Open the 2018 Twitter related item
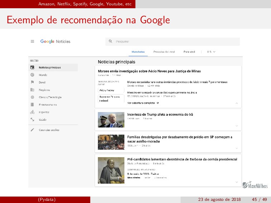The height and width of the screenshot is (203, 271). (143, 174)
